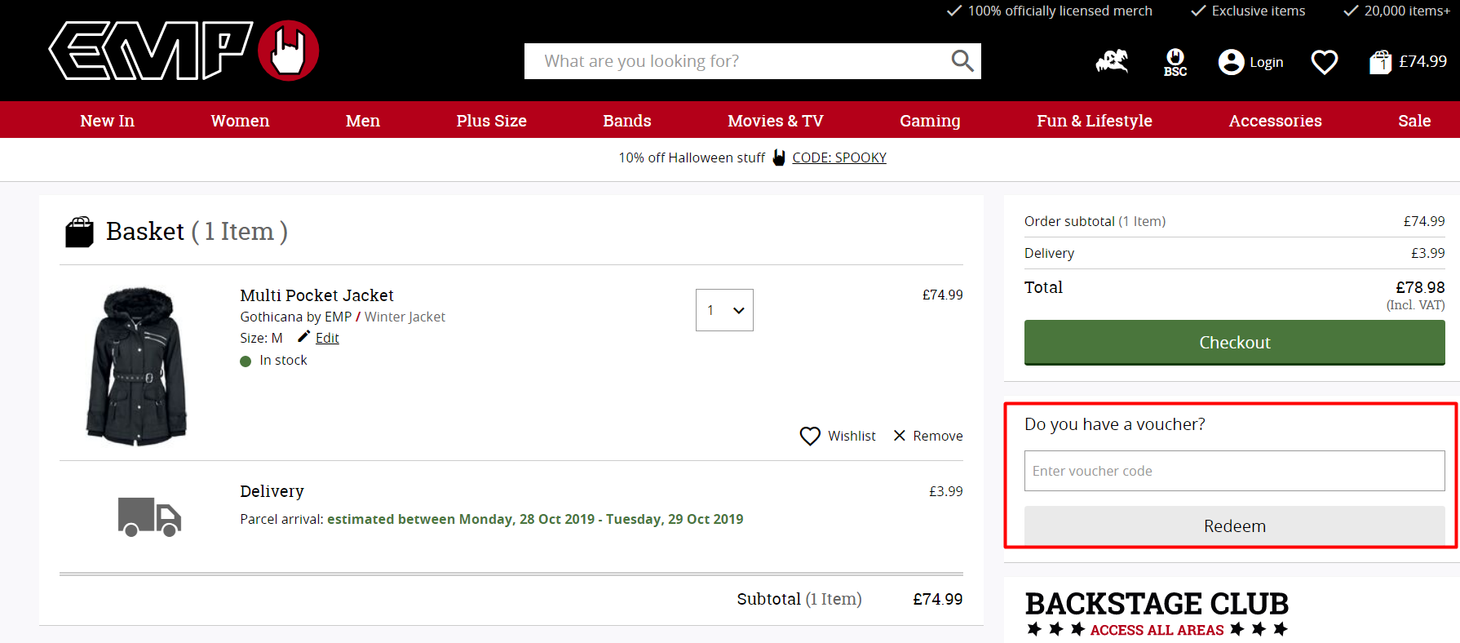The height and width of the screenshot is (643, 1460).
Task: Click the CODE: SPOOKY promo link
Action: [838, 157]
